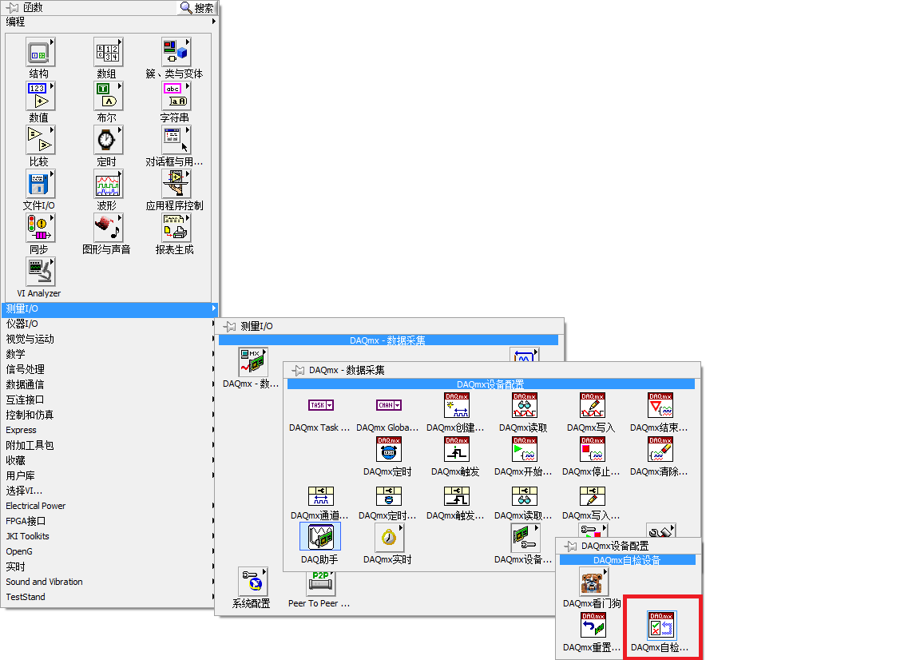This screenshot has height=660, width=920.
Task: Open the 互连接口 menu entry
Action: tap(110, 400)
